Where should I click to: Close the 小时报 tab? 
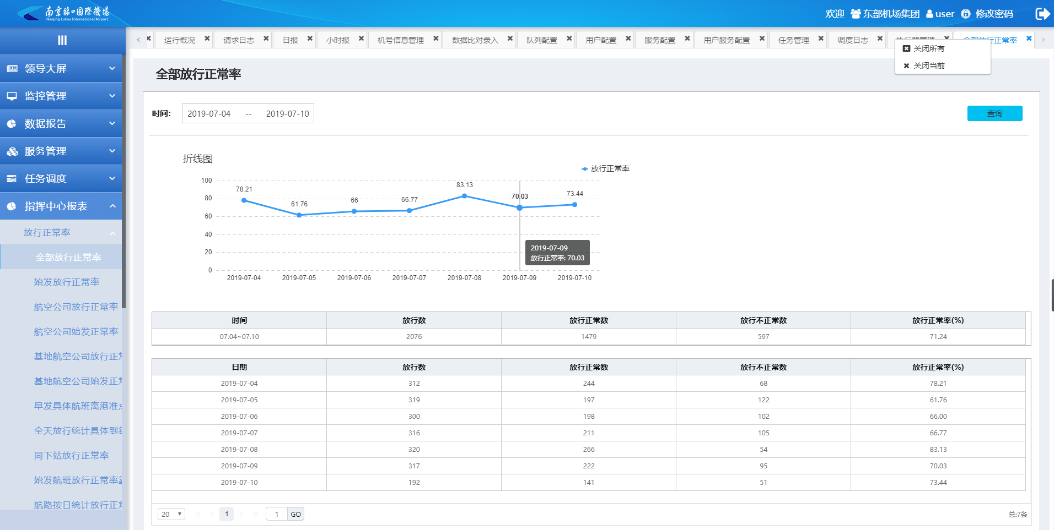361,39
